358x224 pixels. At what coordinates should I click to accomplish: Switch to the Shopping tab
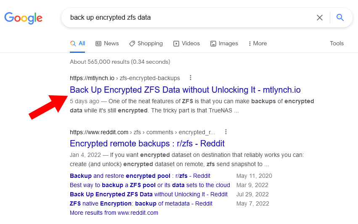click(146, 44)
